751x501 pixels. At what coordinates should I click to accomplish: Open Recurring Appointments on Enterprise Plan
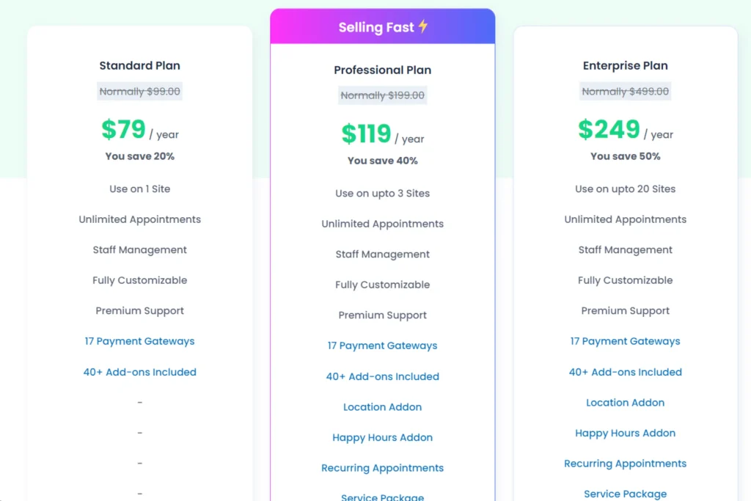625,464
